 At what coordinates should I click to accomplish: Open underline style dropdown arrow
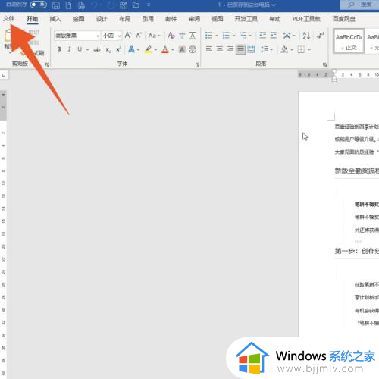[x=87, y=49]
